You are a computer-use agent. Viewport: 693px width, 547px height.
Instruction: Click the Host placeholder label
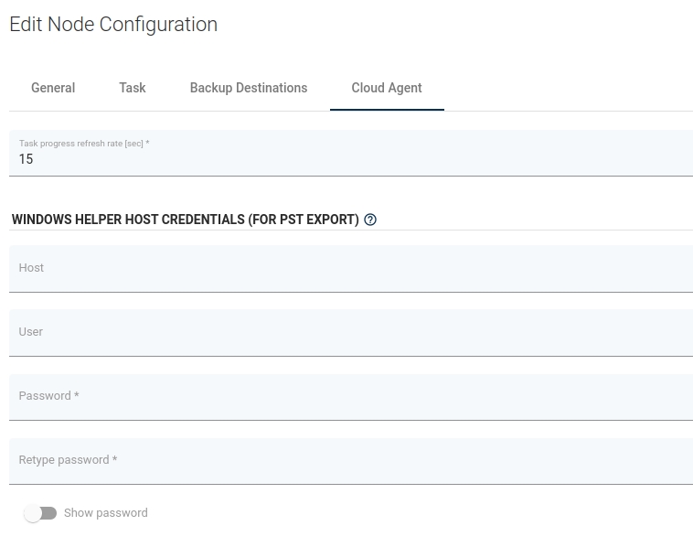coord(31,268)
